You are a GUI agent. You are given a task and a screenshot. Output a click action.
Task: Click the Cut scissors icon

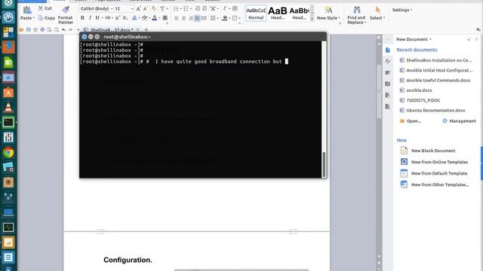click(41, 8)
